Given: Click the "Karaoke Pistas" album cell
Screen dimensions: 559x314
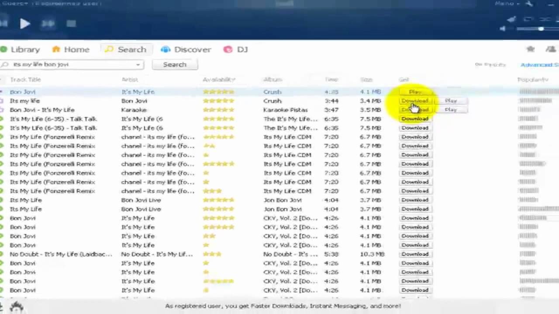Looking at the screenshot, I should pyautogui.click(x=286, y=110).
